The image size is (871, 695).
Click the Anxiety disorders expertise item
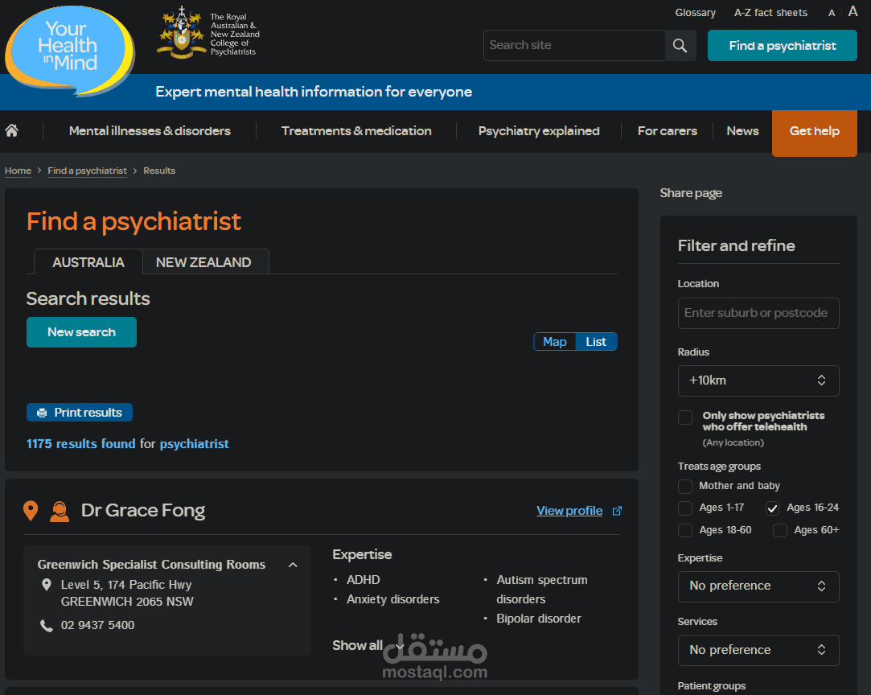[x=392, y=599]
